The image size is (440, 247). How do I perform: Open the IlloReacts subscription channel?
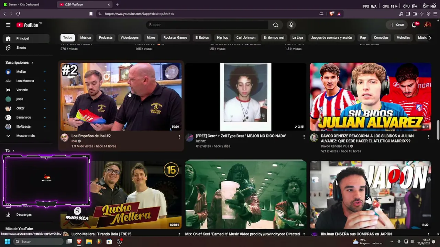click(x=26, y=127)
